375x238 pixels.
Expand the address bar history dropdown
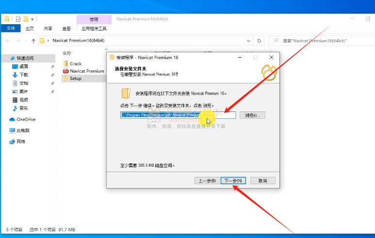coord(248,41)
